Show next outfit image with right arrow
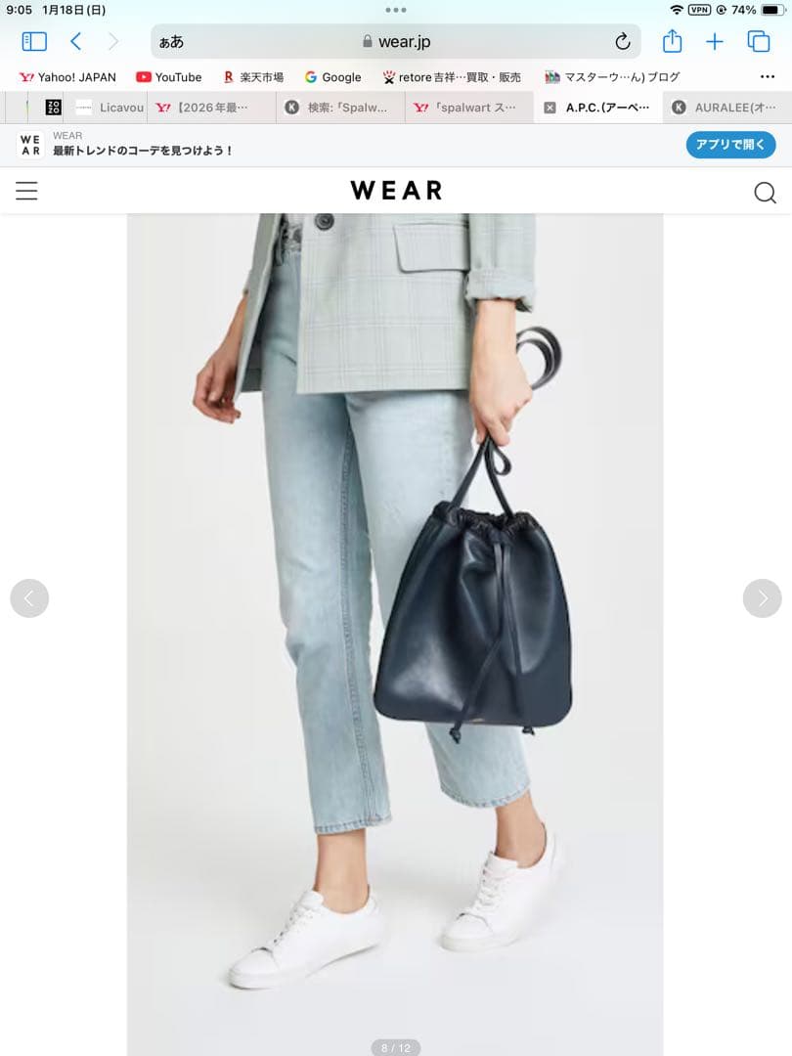The image size is (792, 1056). coord(763,598)
